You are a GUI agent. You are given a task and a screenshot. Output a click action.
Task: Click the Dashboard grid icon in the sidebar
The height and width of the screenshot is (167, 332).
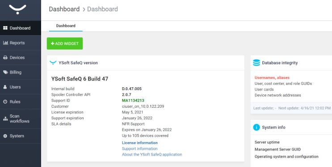[5, 28]
